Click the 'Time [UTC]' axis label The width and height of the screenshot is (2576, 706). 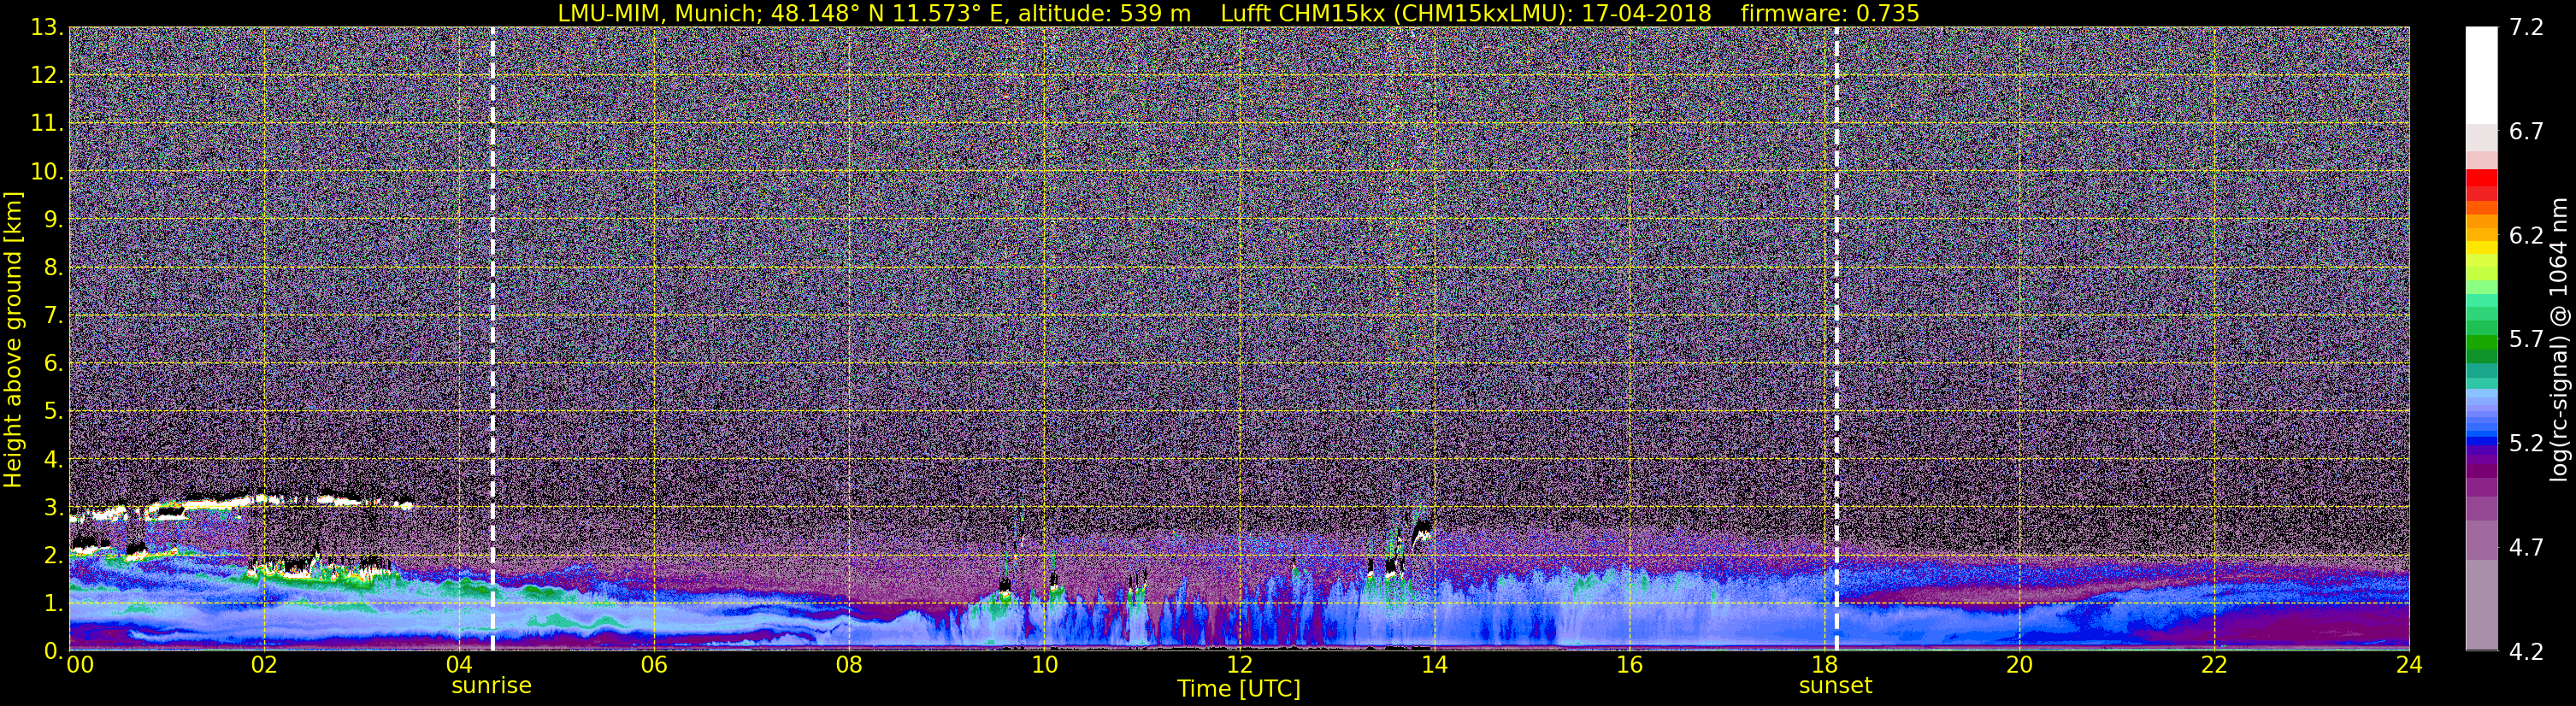coord(1239,689)
